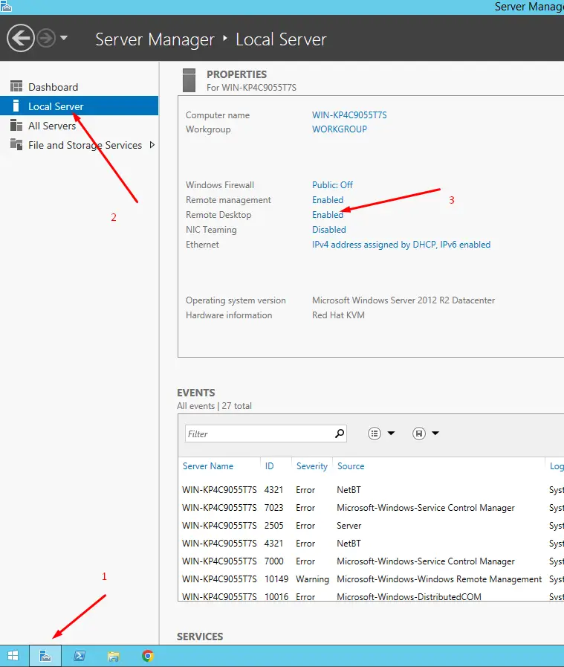Select event 7023 Service Control Manager row
564x667 pixels.
[x=371, y=507]
